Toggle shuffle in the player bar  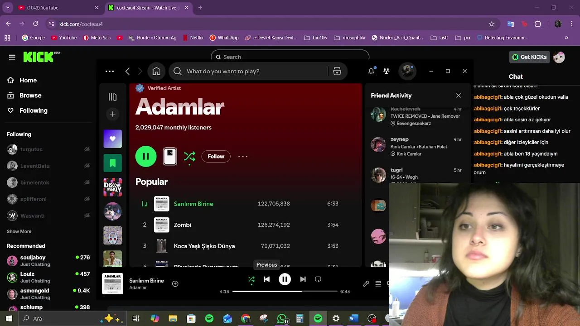coord(251,279)
